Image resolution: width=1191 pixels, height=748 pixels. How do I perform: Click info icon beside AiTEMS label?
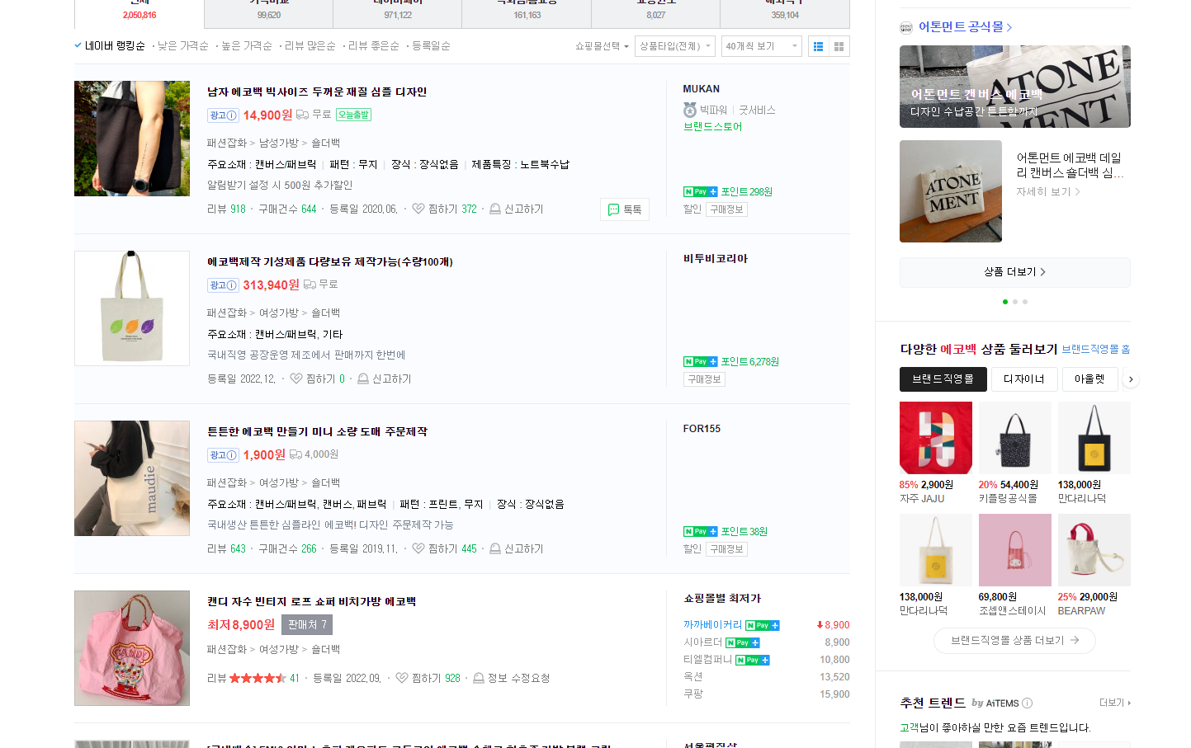click(x=1028, y=703)
